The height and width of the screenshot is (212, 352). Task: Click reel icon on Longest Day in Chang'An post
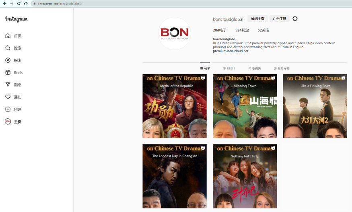click(203, 148)
